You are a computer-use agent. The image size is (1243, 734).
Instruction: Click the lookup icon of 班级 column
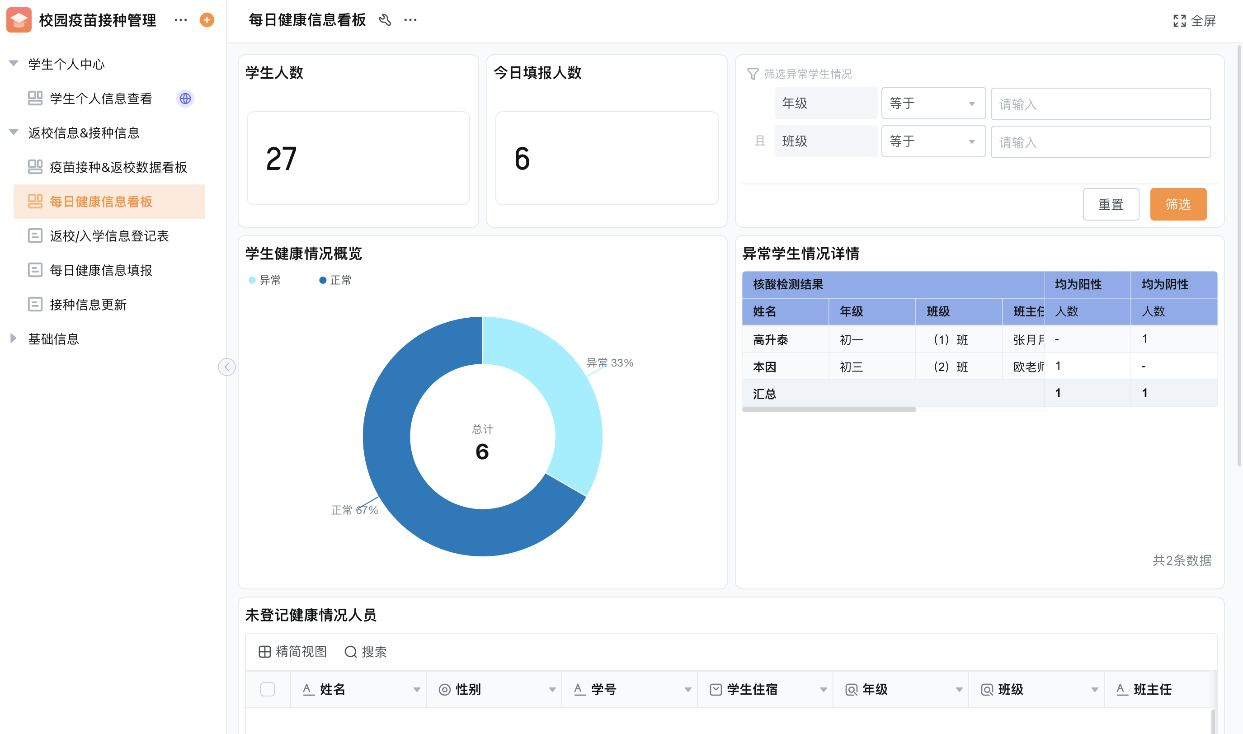pyautogui.click(x=987, y=690)
